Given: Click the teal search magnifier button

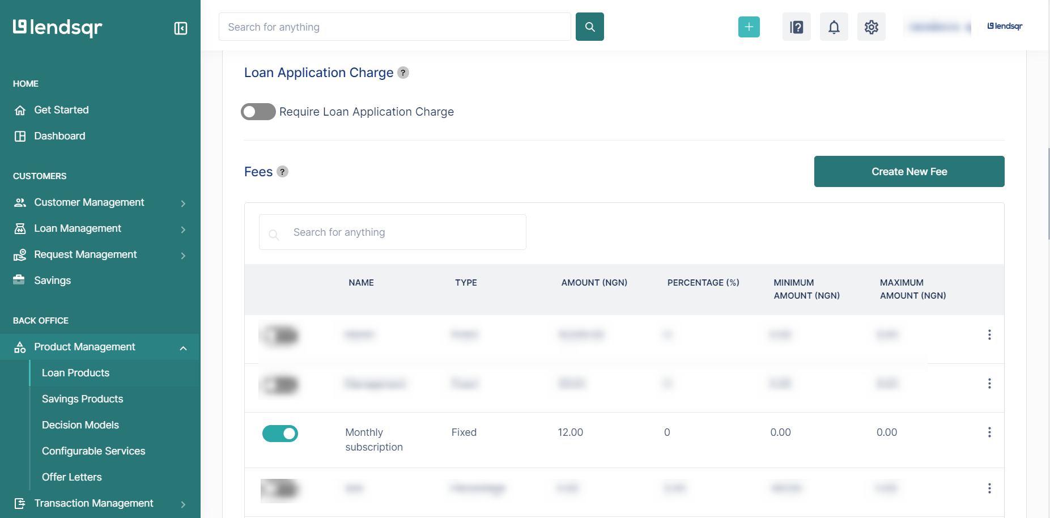Looking at the screenshot, I should [590, 27].
